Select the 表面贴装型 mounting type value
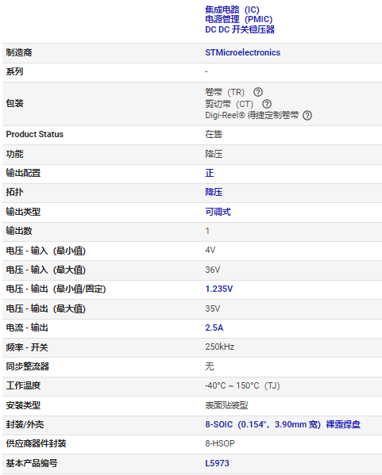 tap(226, 405)
